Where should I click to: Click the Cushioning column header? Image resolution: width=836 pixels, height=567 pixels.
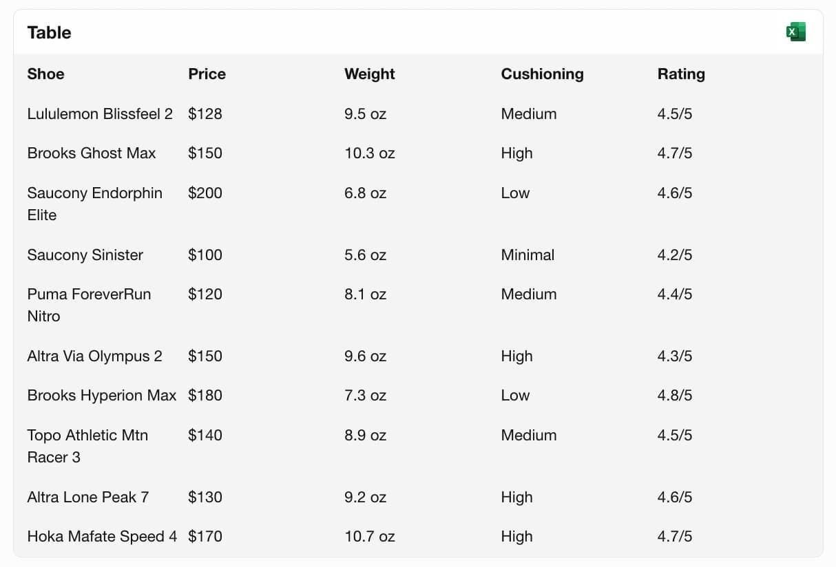click(541, 74)
